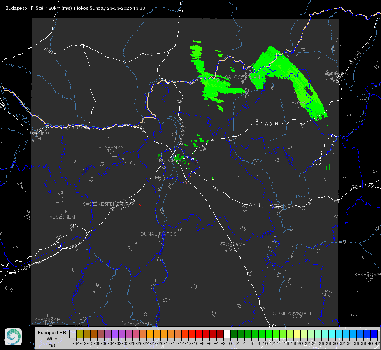Click the ERD town label
381x350 pixels.
160,178
